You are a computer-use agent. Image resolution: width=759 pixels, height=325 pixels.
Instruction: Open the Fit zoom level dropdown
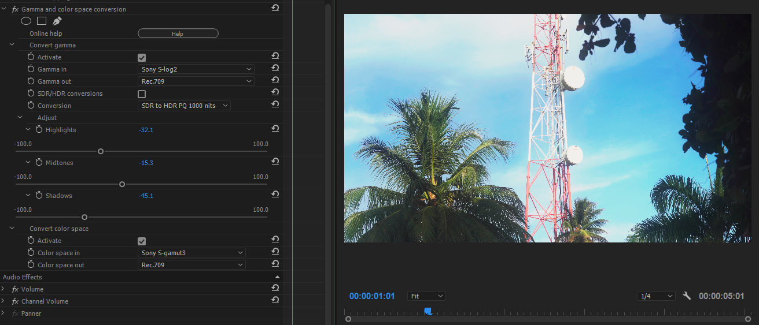point(426,296)
